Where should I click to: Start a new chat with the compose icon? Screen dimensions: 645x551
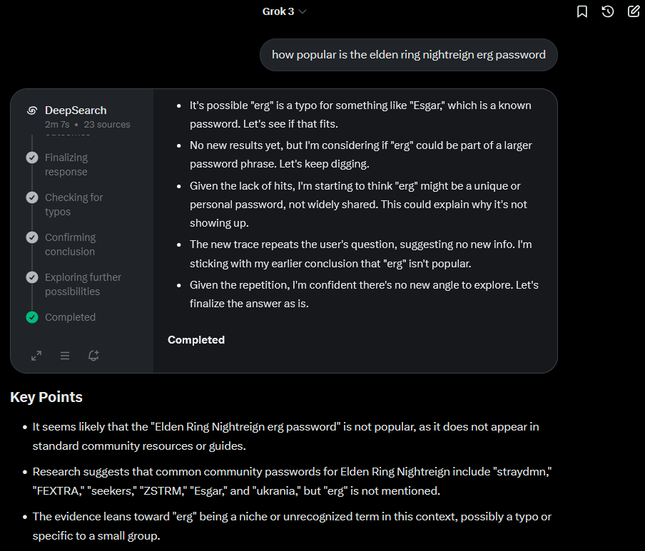[x=634, y=11]
